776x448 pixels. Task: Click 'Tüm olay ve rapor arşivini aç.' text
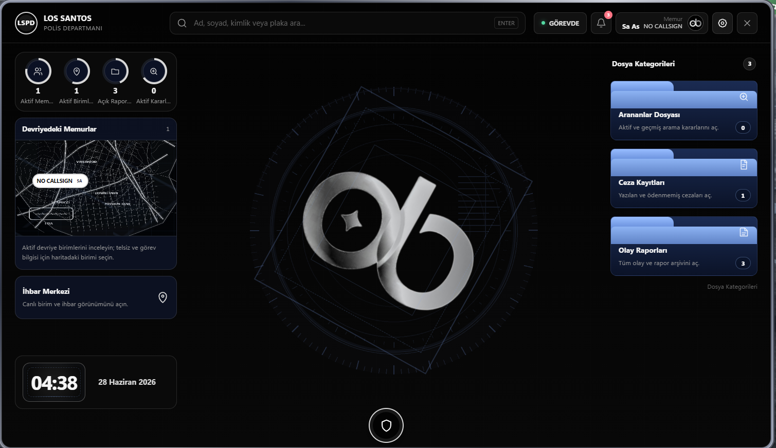(659, 263)
